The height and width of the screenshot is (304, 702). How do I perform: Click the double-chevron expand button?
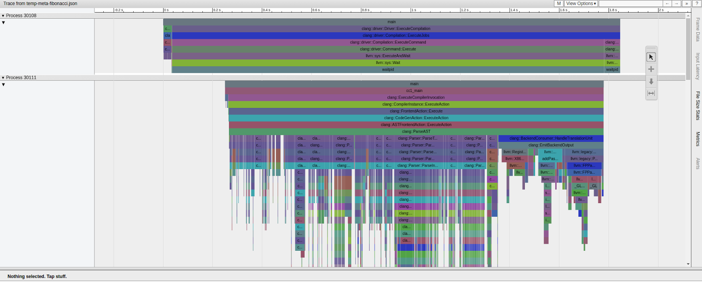click(687, 3)
